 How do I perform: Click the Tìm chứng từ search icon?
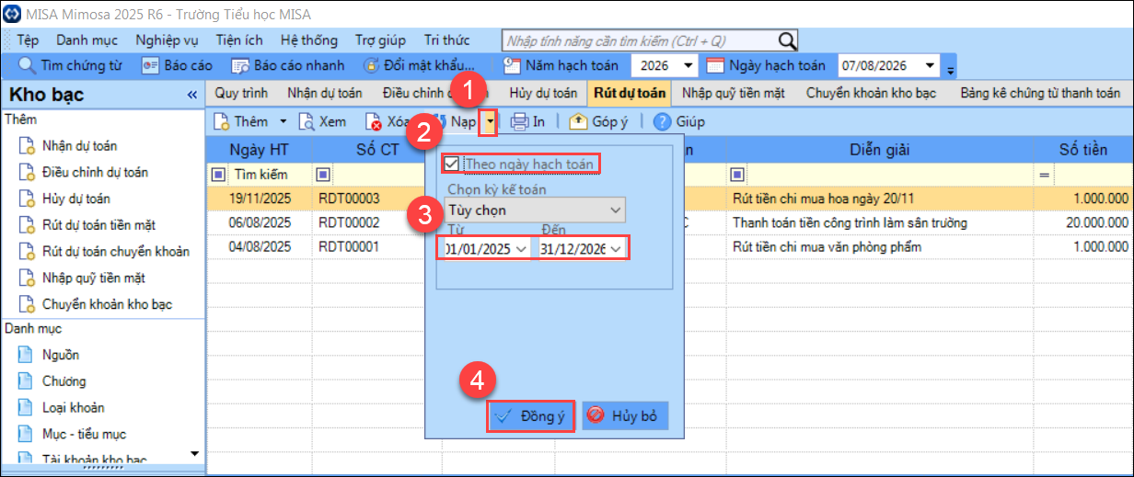[x=28, y=65]
